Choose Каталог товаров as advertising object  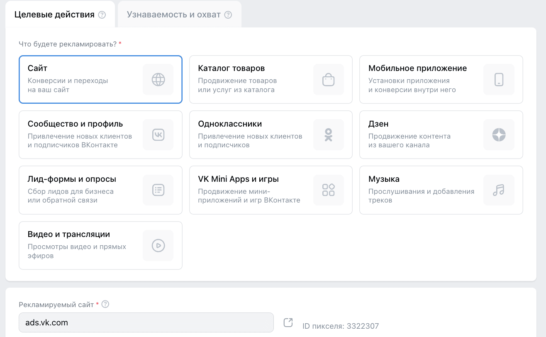click(x=271, y=79)
